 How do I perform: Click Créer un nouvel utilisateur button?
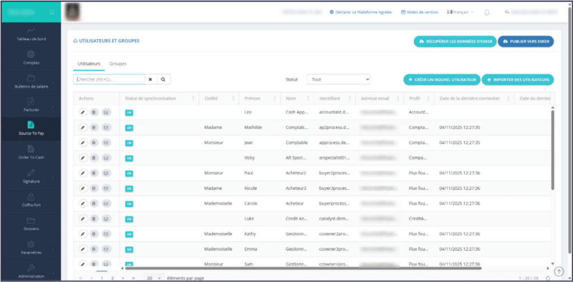pos(442,79)
